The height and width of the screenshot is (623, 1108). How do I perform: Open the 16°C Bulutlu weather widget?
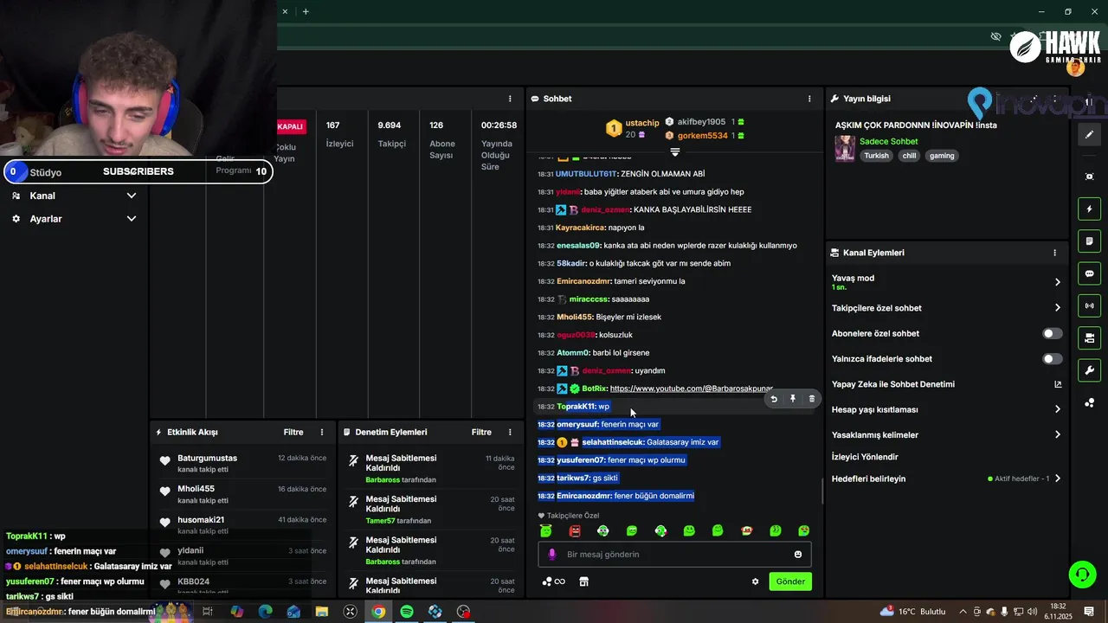(913, 612)
